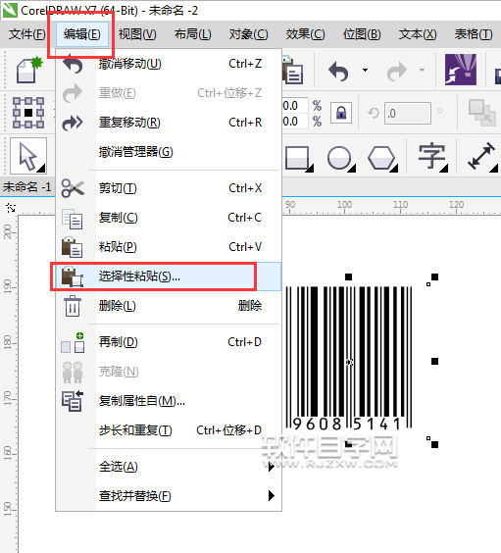Choose 复制(C) menu entry

169,218
